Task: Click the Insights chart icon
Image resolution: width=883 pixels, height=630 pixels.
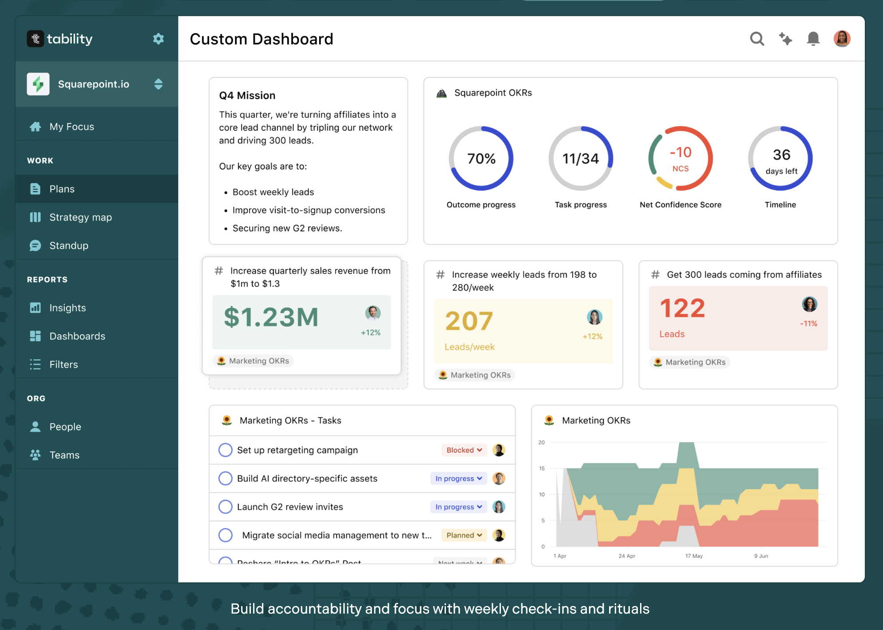Action: point(35,308)
